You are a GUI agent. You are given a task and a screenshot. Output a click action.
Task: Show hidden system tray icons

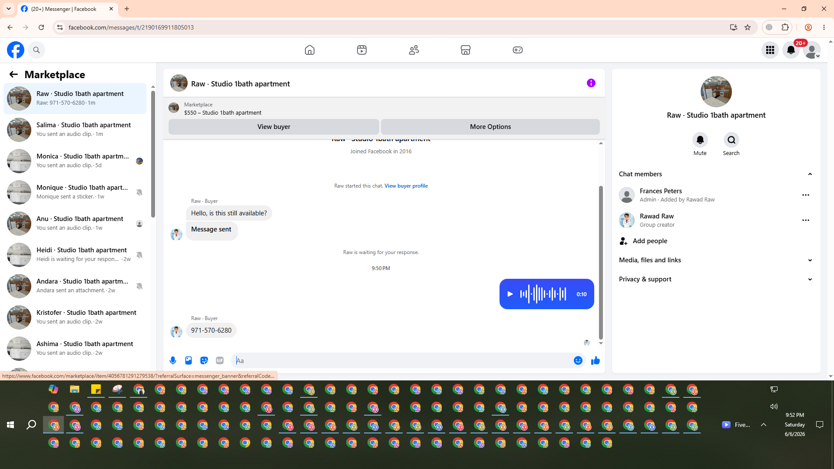pos(764,425)
